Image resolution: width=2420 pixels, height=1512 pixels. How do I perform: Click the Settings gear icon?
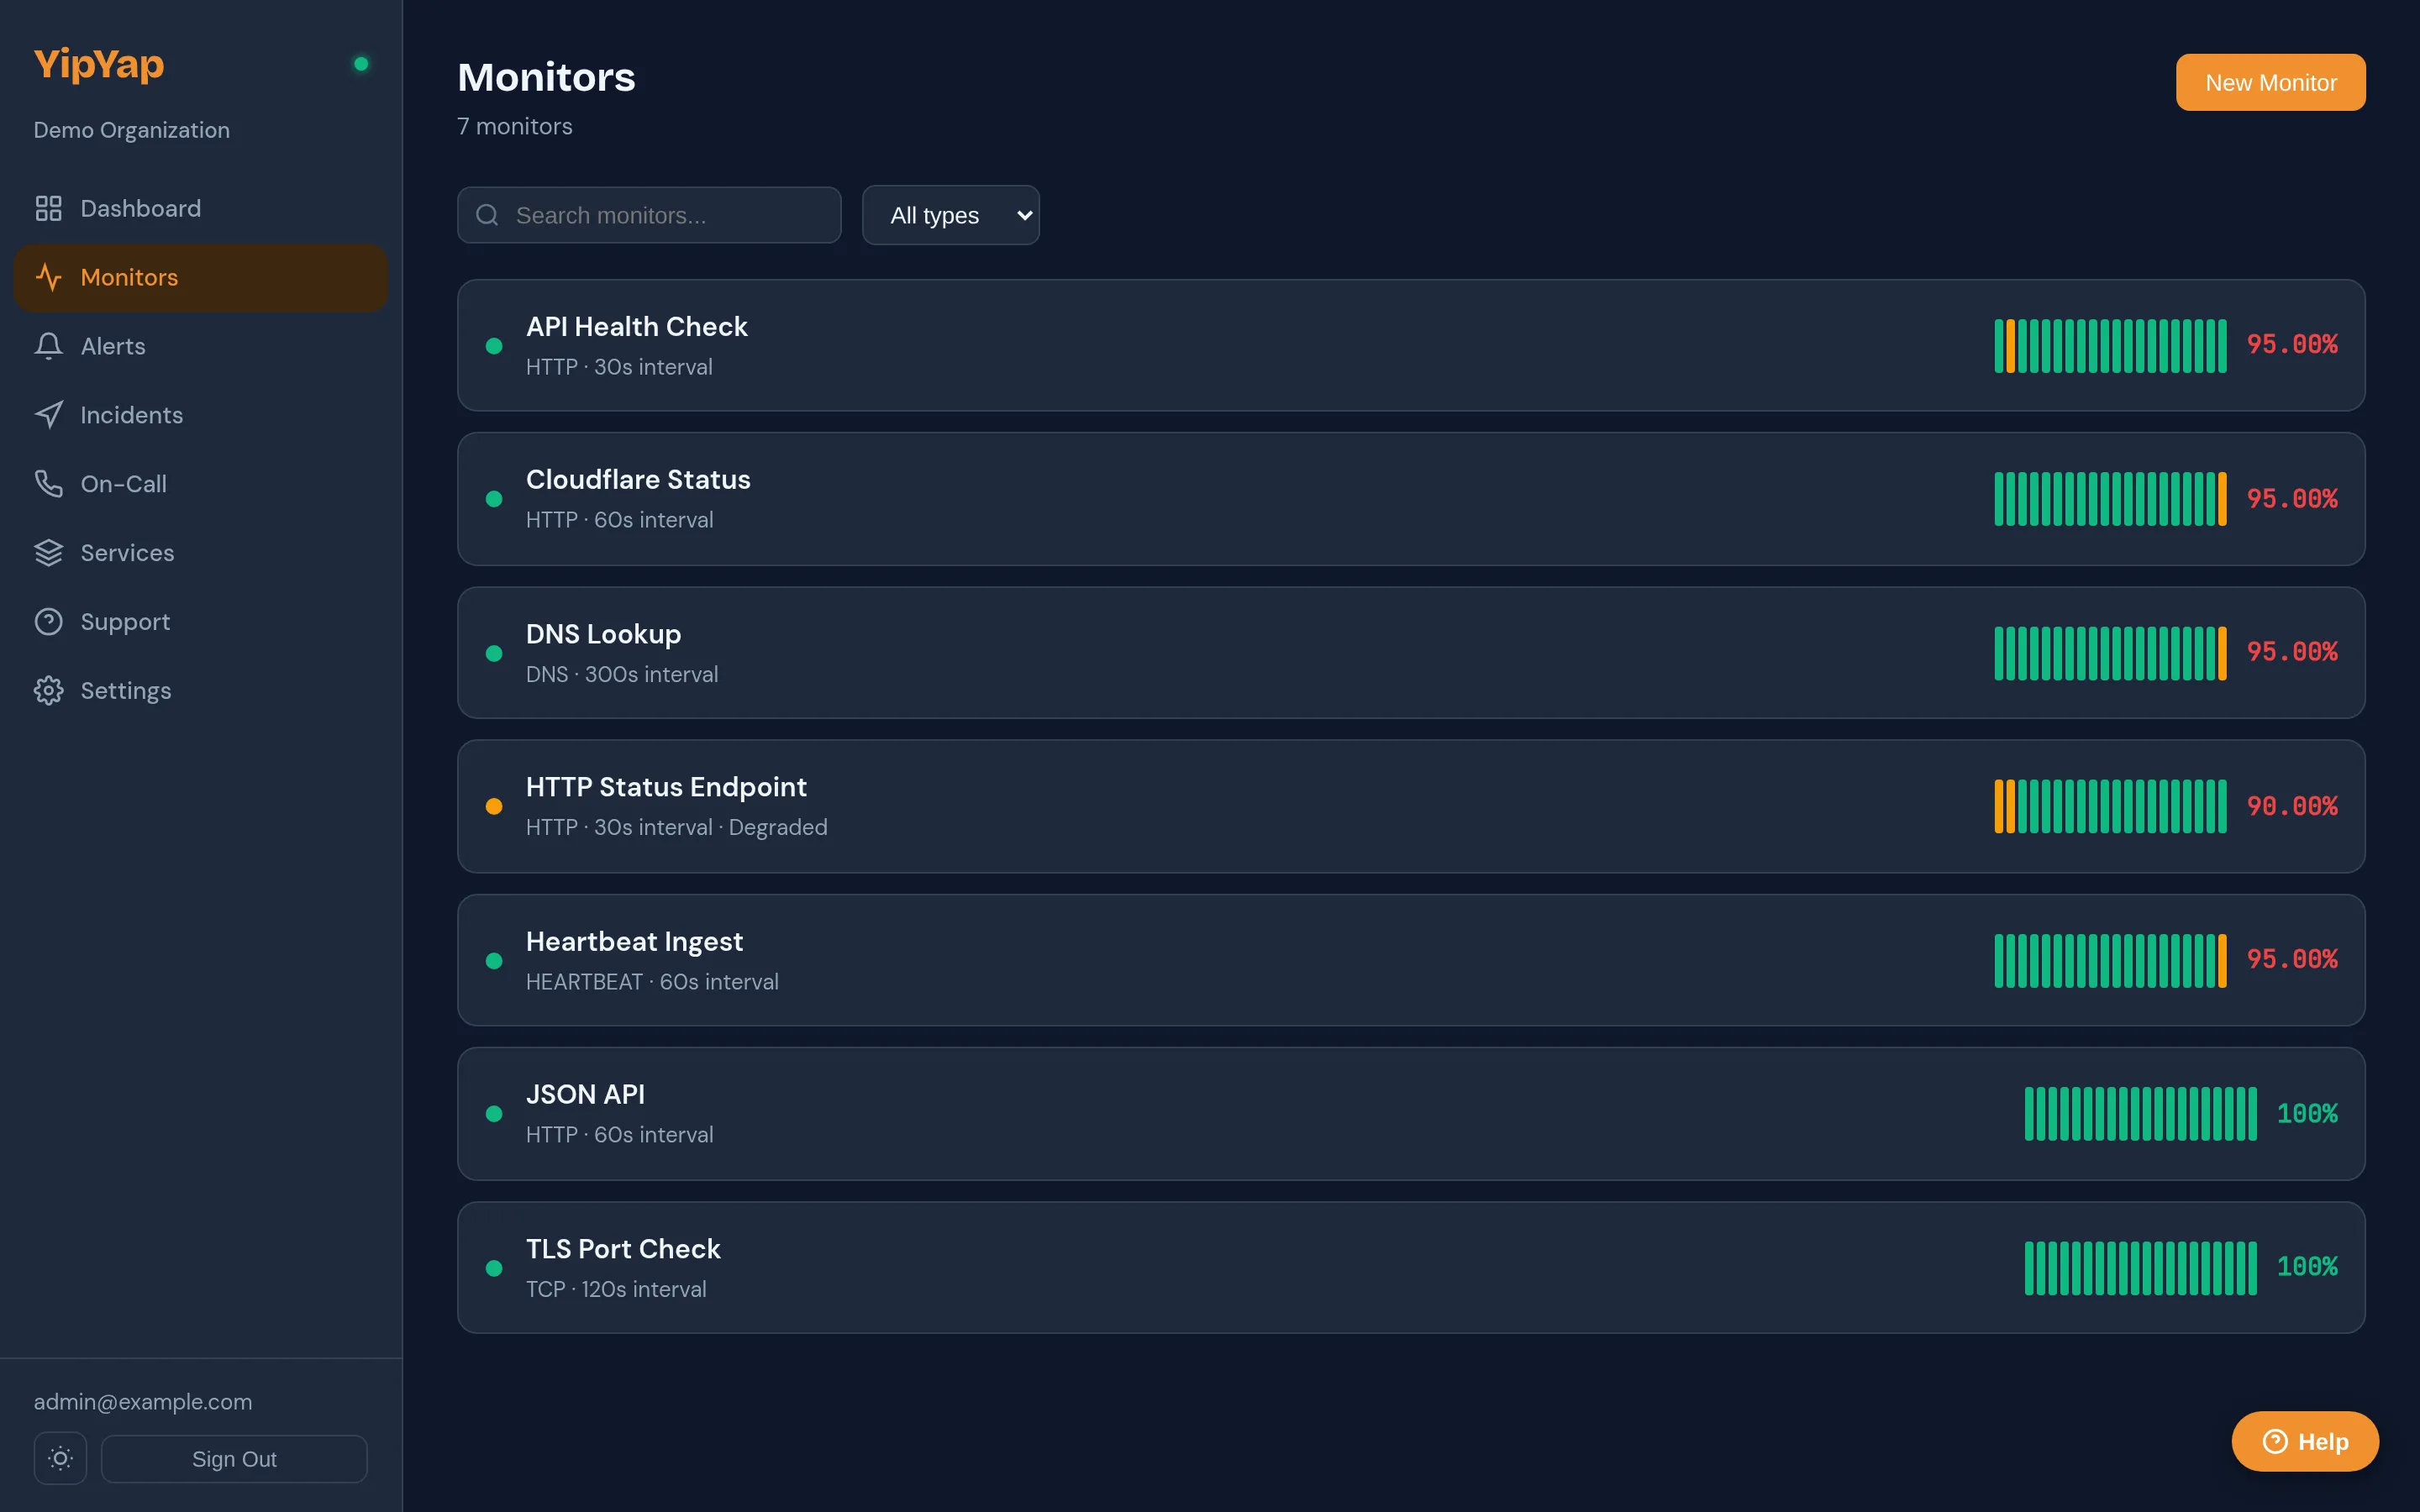click(x=49, y=690)
